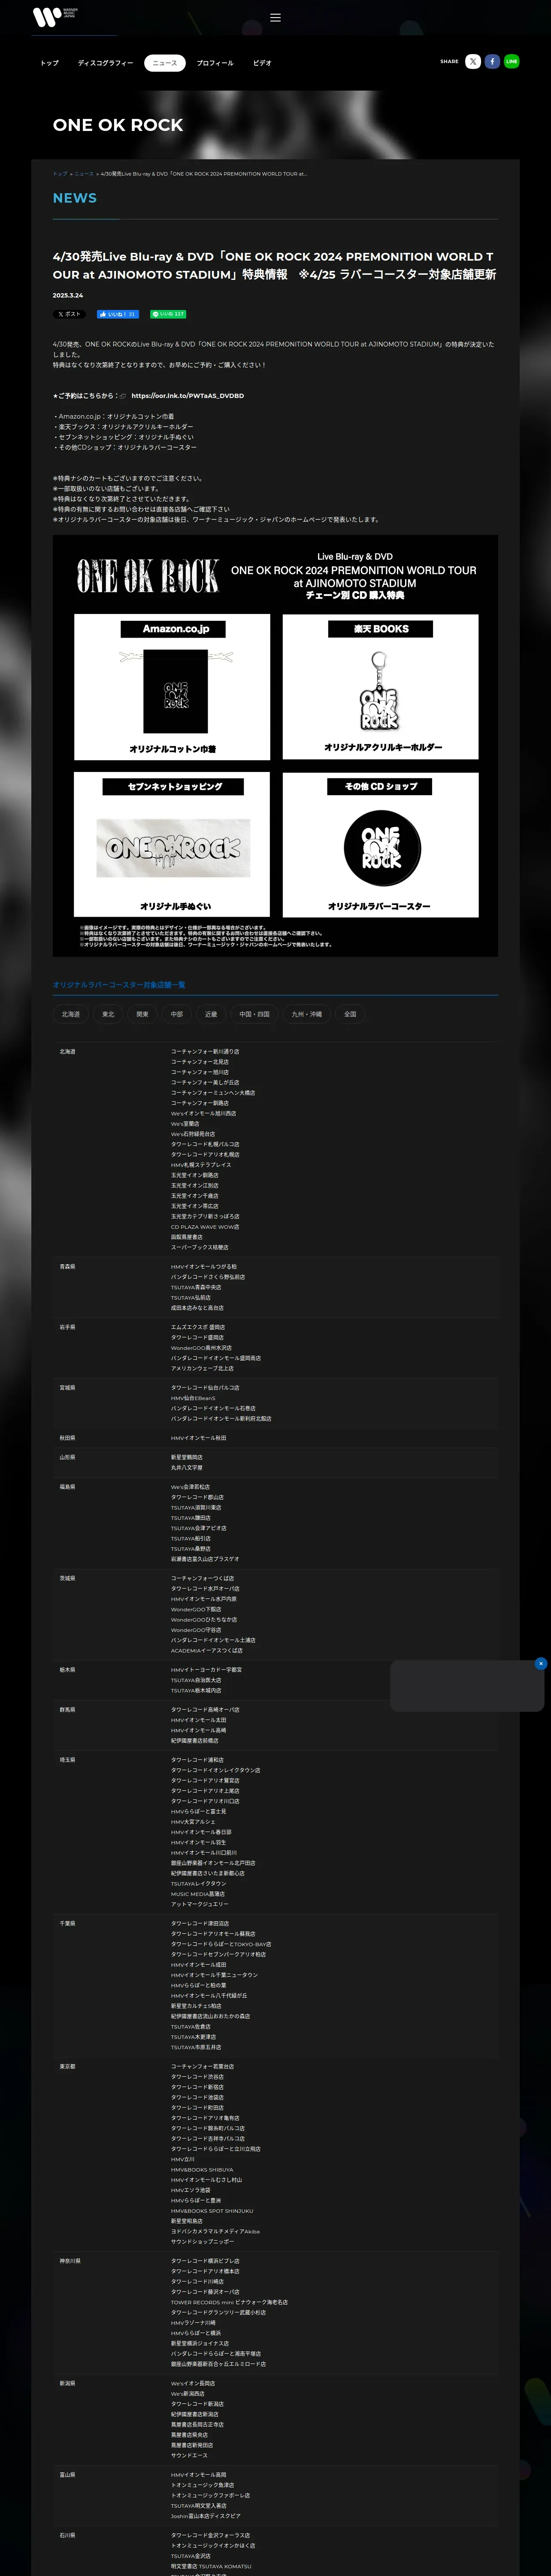This screenshot has height=2576, width=551.
Task: Click the オリジナルラバーコースター対象店舗一覧 heading
Action: pyautogui.click(x=119, y=985)
